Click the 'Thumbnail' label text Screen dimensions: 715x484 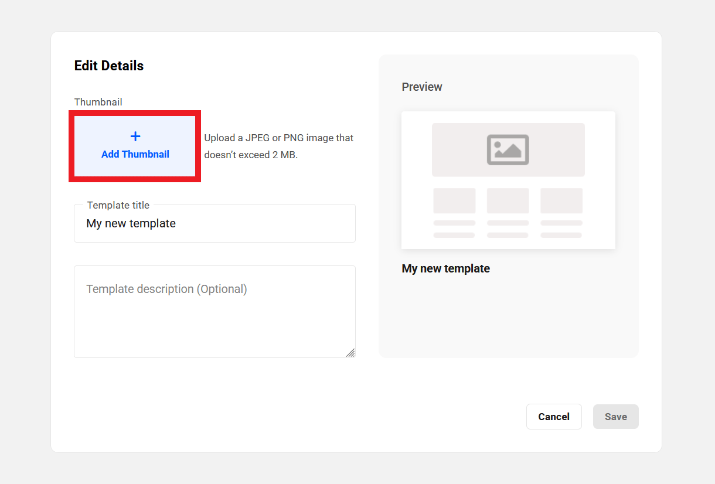pos(98,102)
